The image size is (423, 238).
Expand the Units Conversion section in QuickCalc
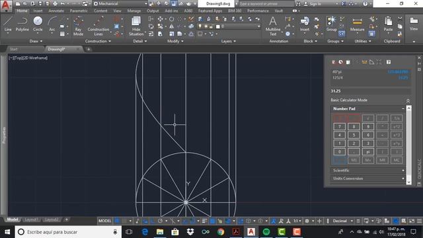point(368,178)
